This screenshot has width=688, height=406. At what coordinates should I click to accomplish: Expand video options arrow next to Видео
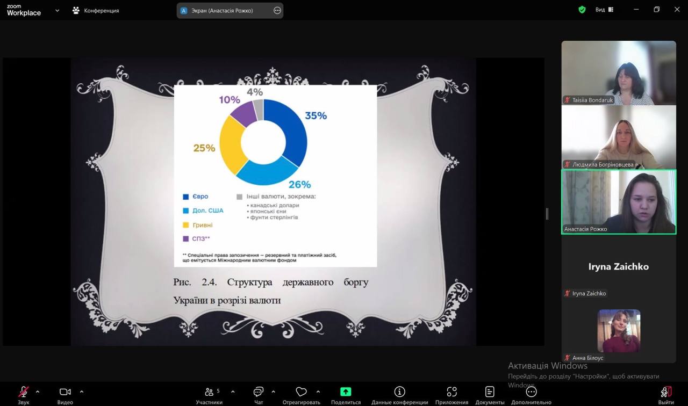pyautogui.click(x=82, y=392)
